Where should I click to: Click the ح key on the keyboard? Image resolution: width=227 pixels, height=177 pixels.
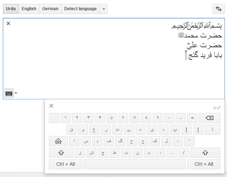coord(132,141)
